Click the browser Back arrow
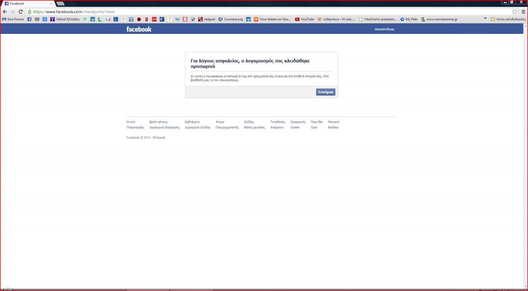Viewport: 528px width, 291px height. coord(5,12)
